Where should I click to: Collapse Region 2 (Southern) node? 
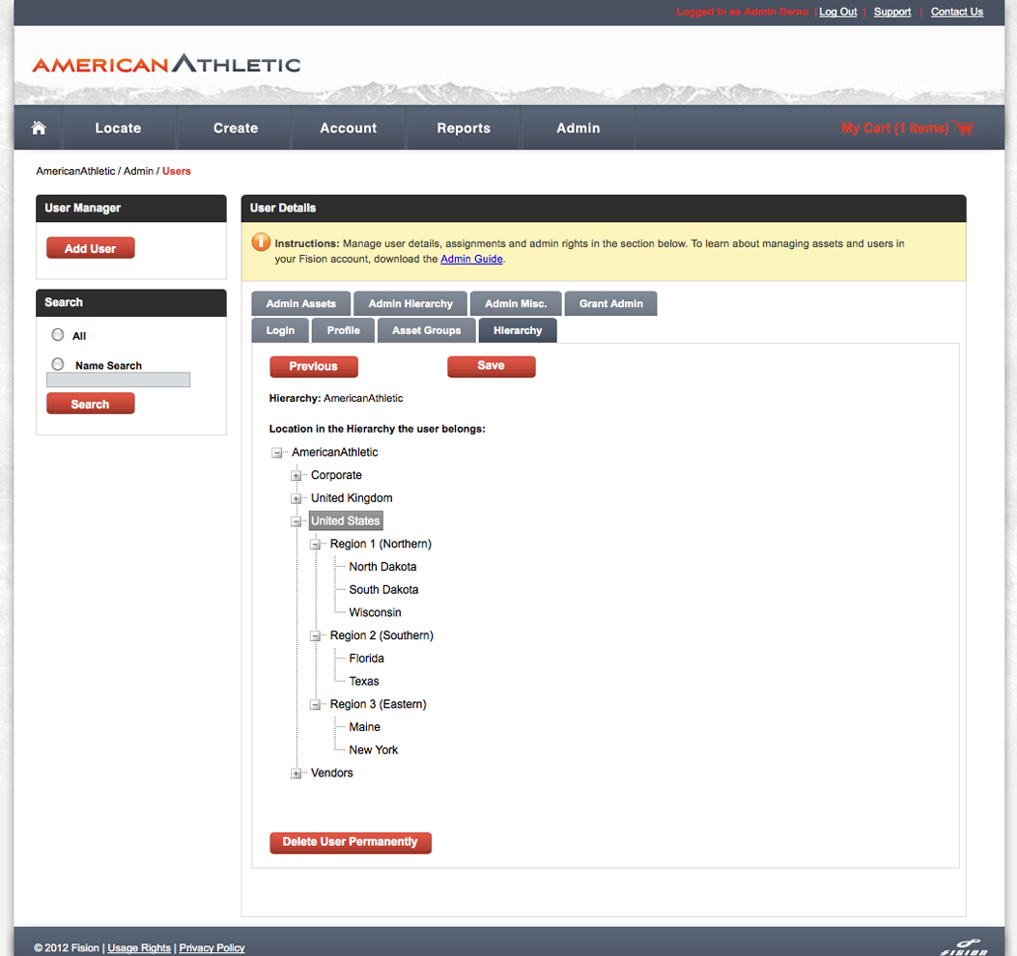[315, 635]
